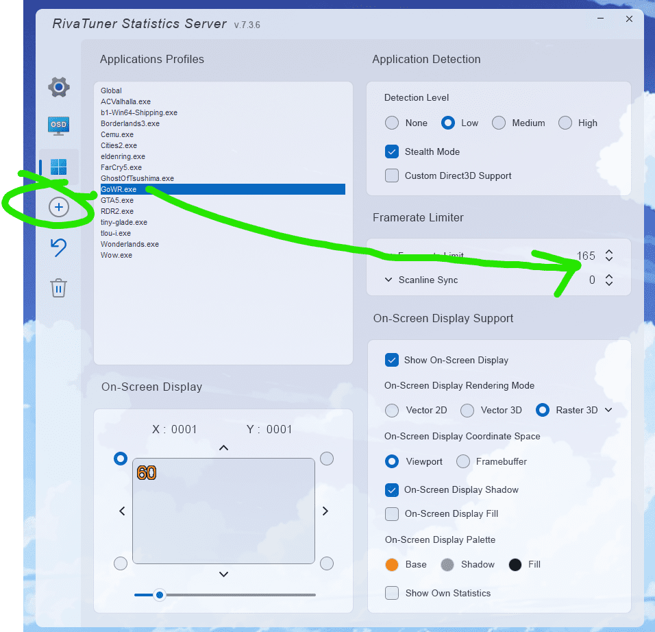Screen dimensions: 655x632
Task: Select Wonderlands.exe profile
Action: (223, 244)
